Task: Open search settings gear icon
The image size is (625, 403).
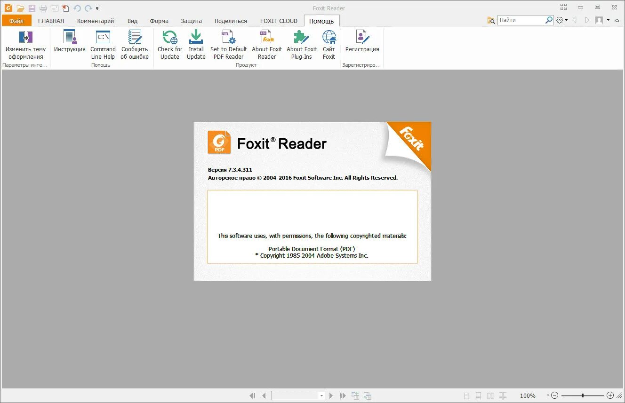Action: [560, 20]
